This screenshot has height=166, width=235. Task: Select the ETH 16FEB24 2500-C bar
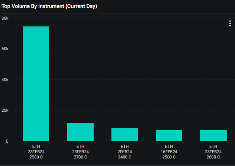tap(169, 135)
